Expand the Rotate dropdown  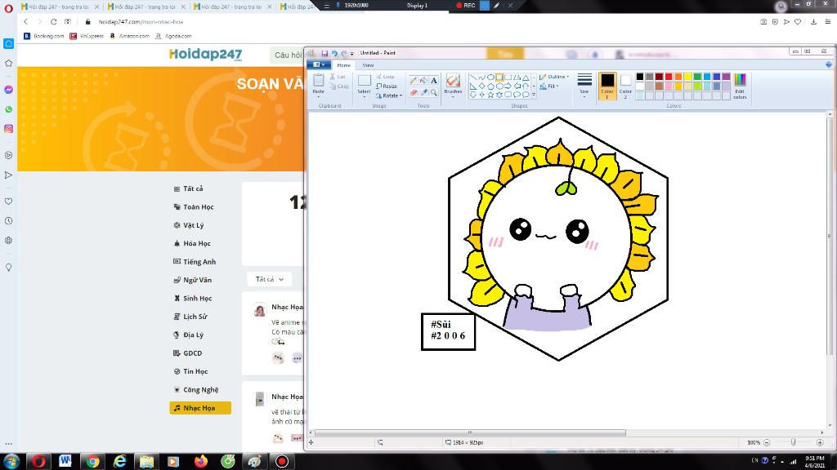point(389,96)
